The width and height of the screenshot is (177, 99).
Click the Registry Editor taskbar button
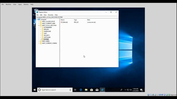(102, 90)
